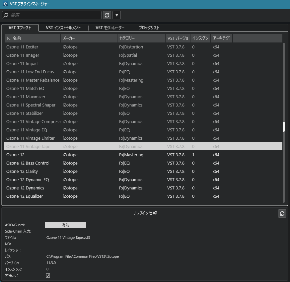Click the プラグイン情報 panel heading
Screen dimensions: 290x282
click(145, 213)
